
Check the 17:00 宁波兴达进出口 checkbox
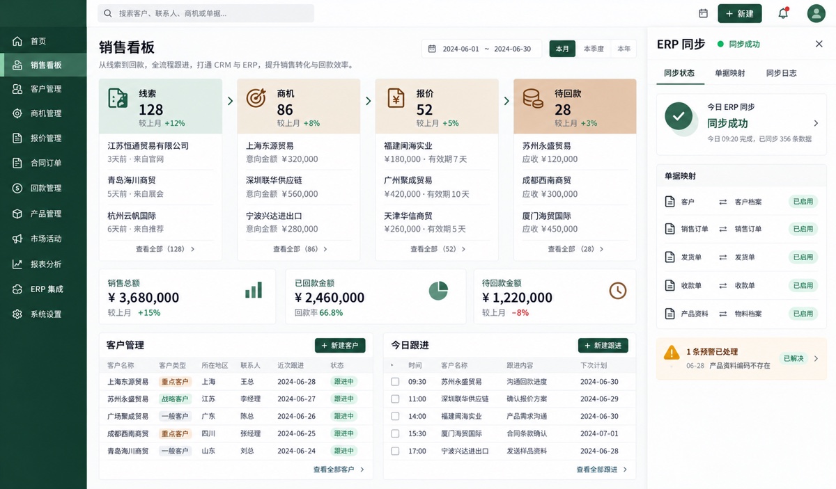point(395,451)
